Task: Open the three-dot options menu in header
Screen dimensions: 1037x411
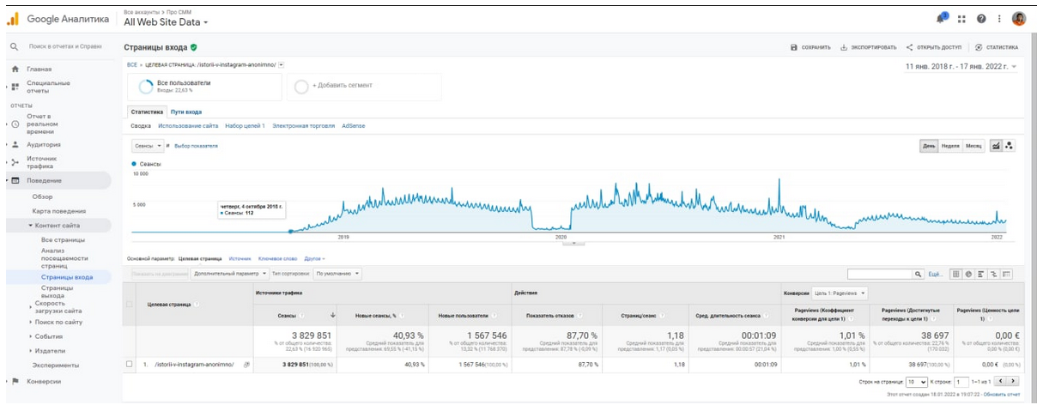Action: (999, 19)
